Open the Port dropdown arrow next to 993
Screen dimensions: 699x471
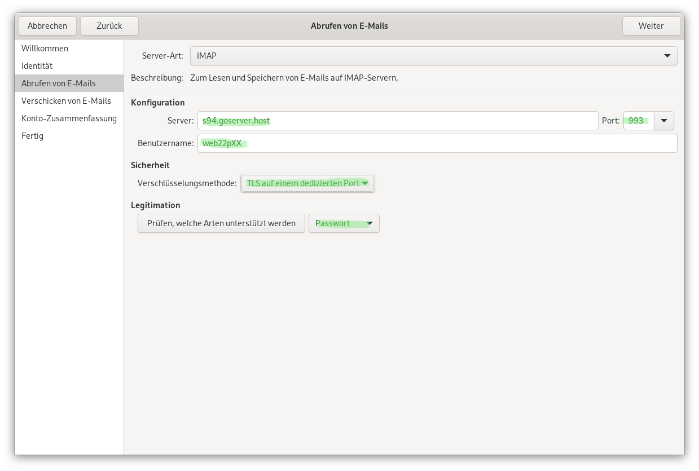(663, 121)
